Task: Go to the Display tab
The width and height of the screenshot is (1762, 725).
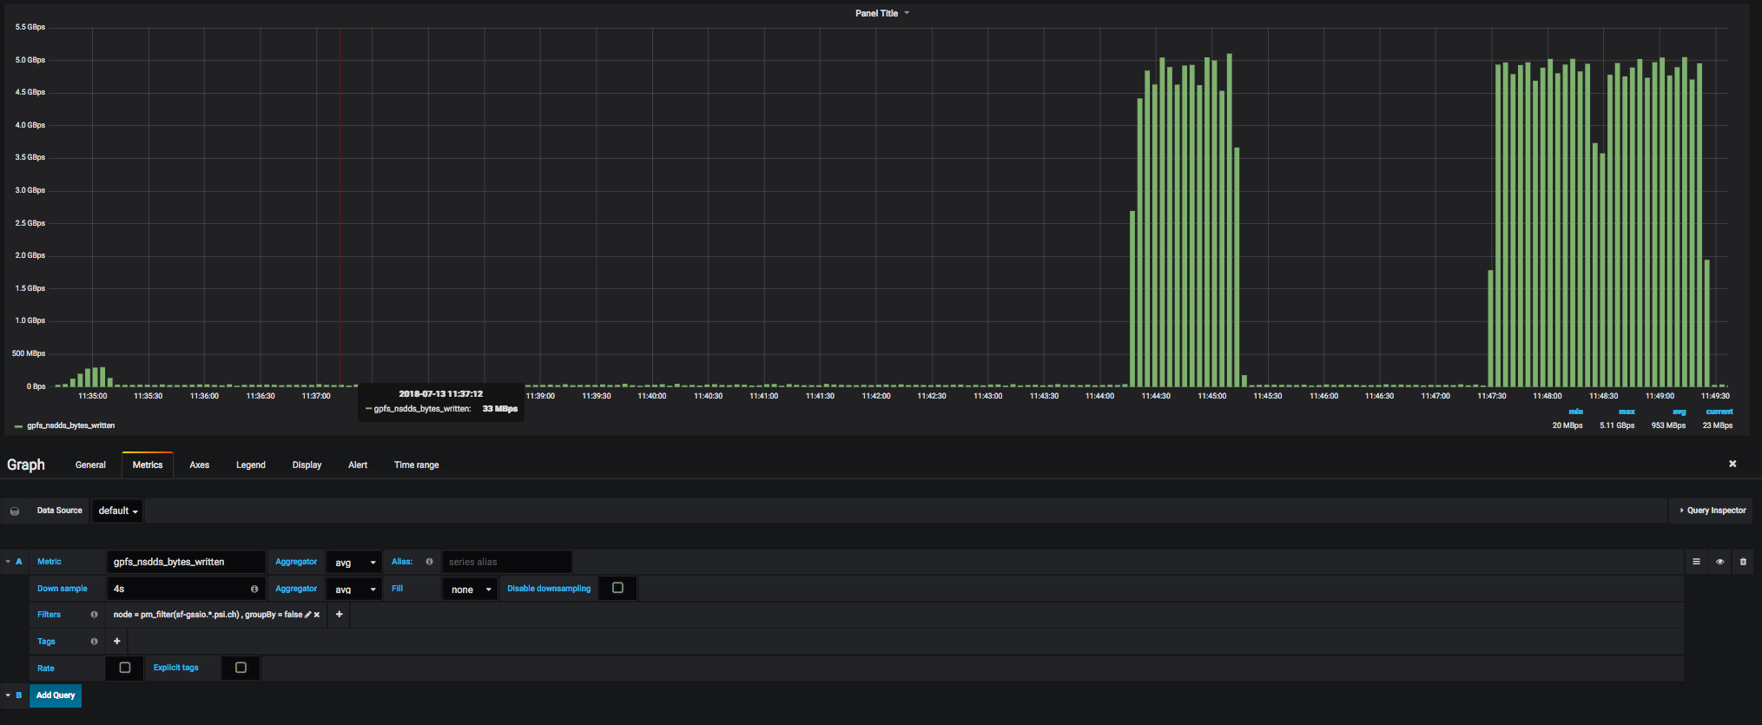Action: (x=307, y=465)
